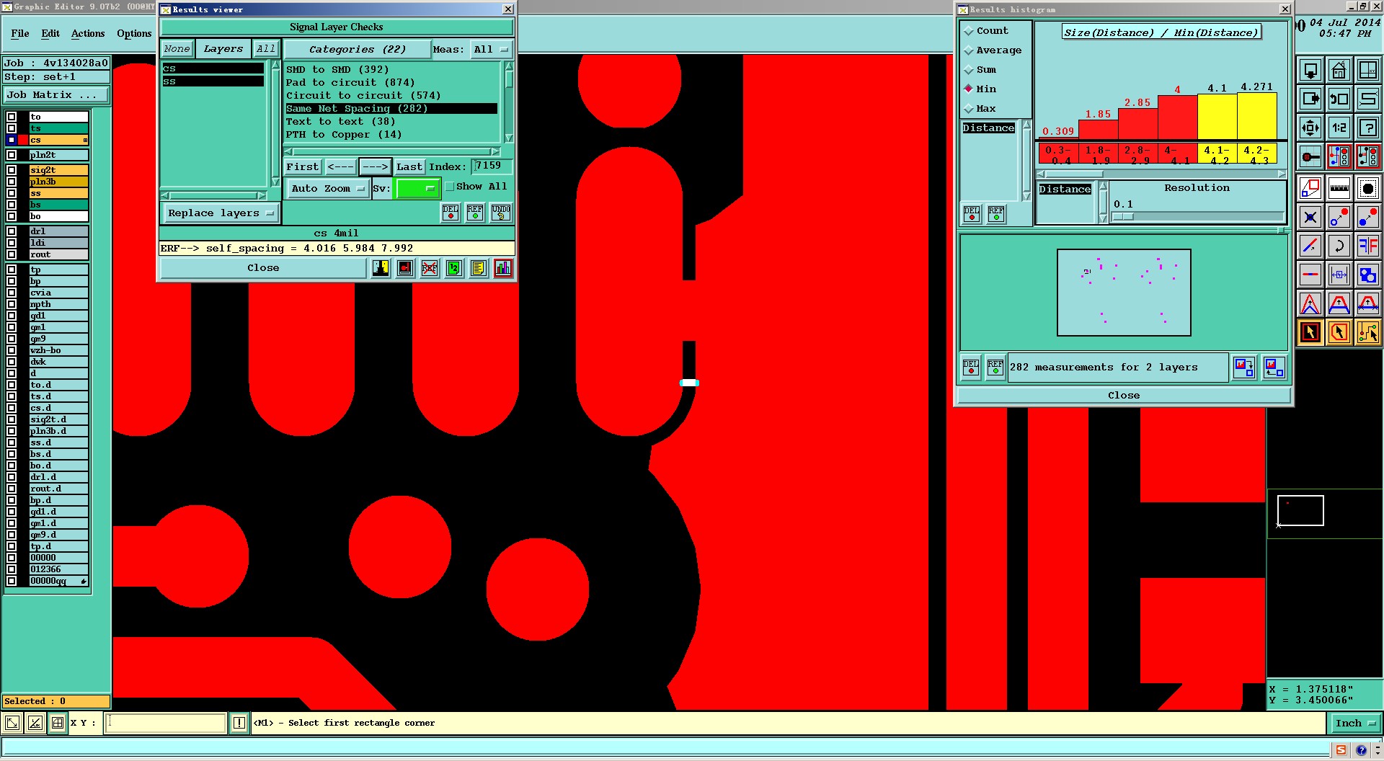Click DEL icon in Results viewer
Screen dimensions: 1384x761
click(451, 213)
